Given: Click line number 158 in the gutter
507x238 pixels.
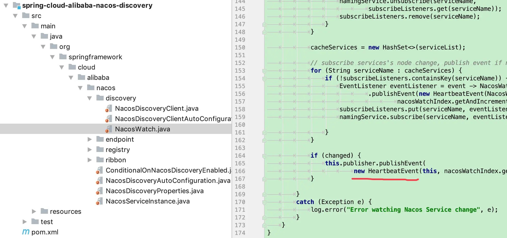Looking at the screenshot, I should 240,109.
